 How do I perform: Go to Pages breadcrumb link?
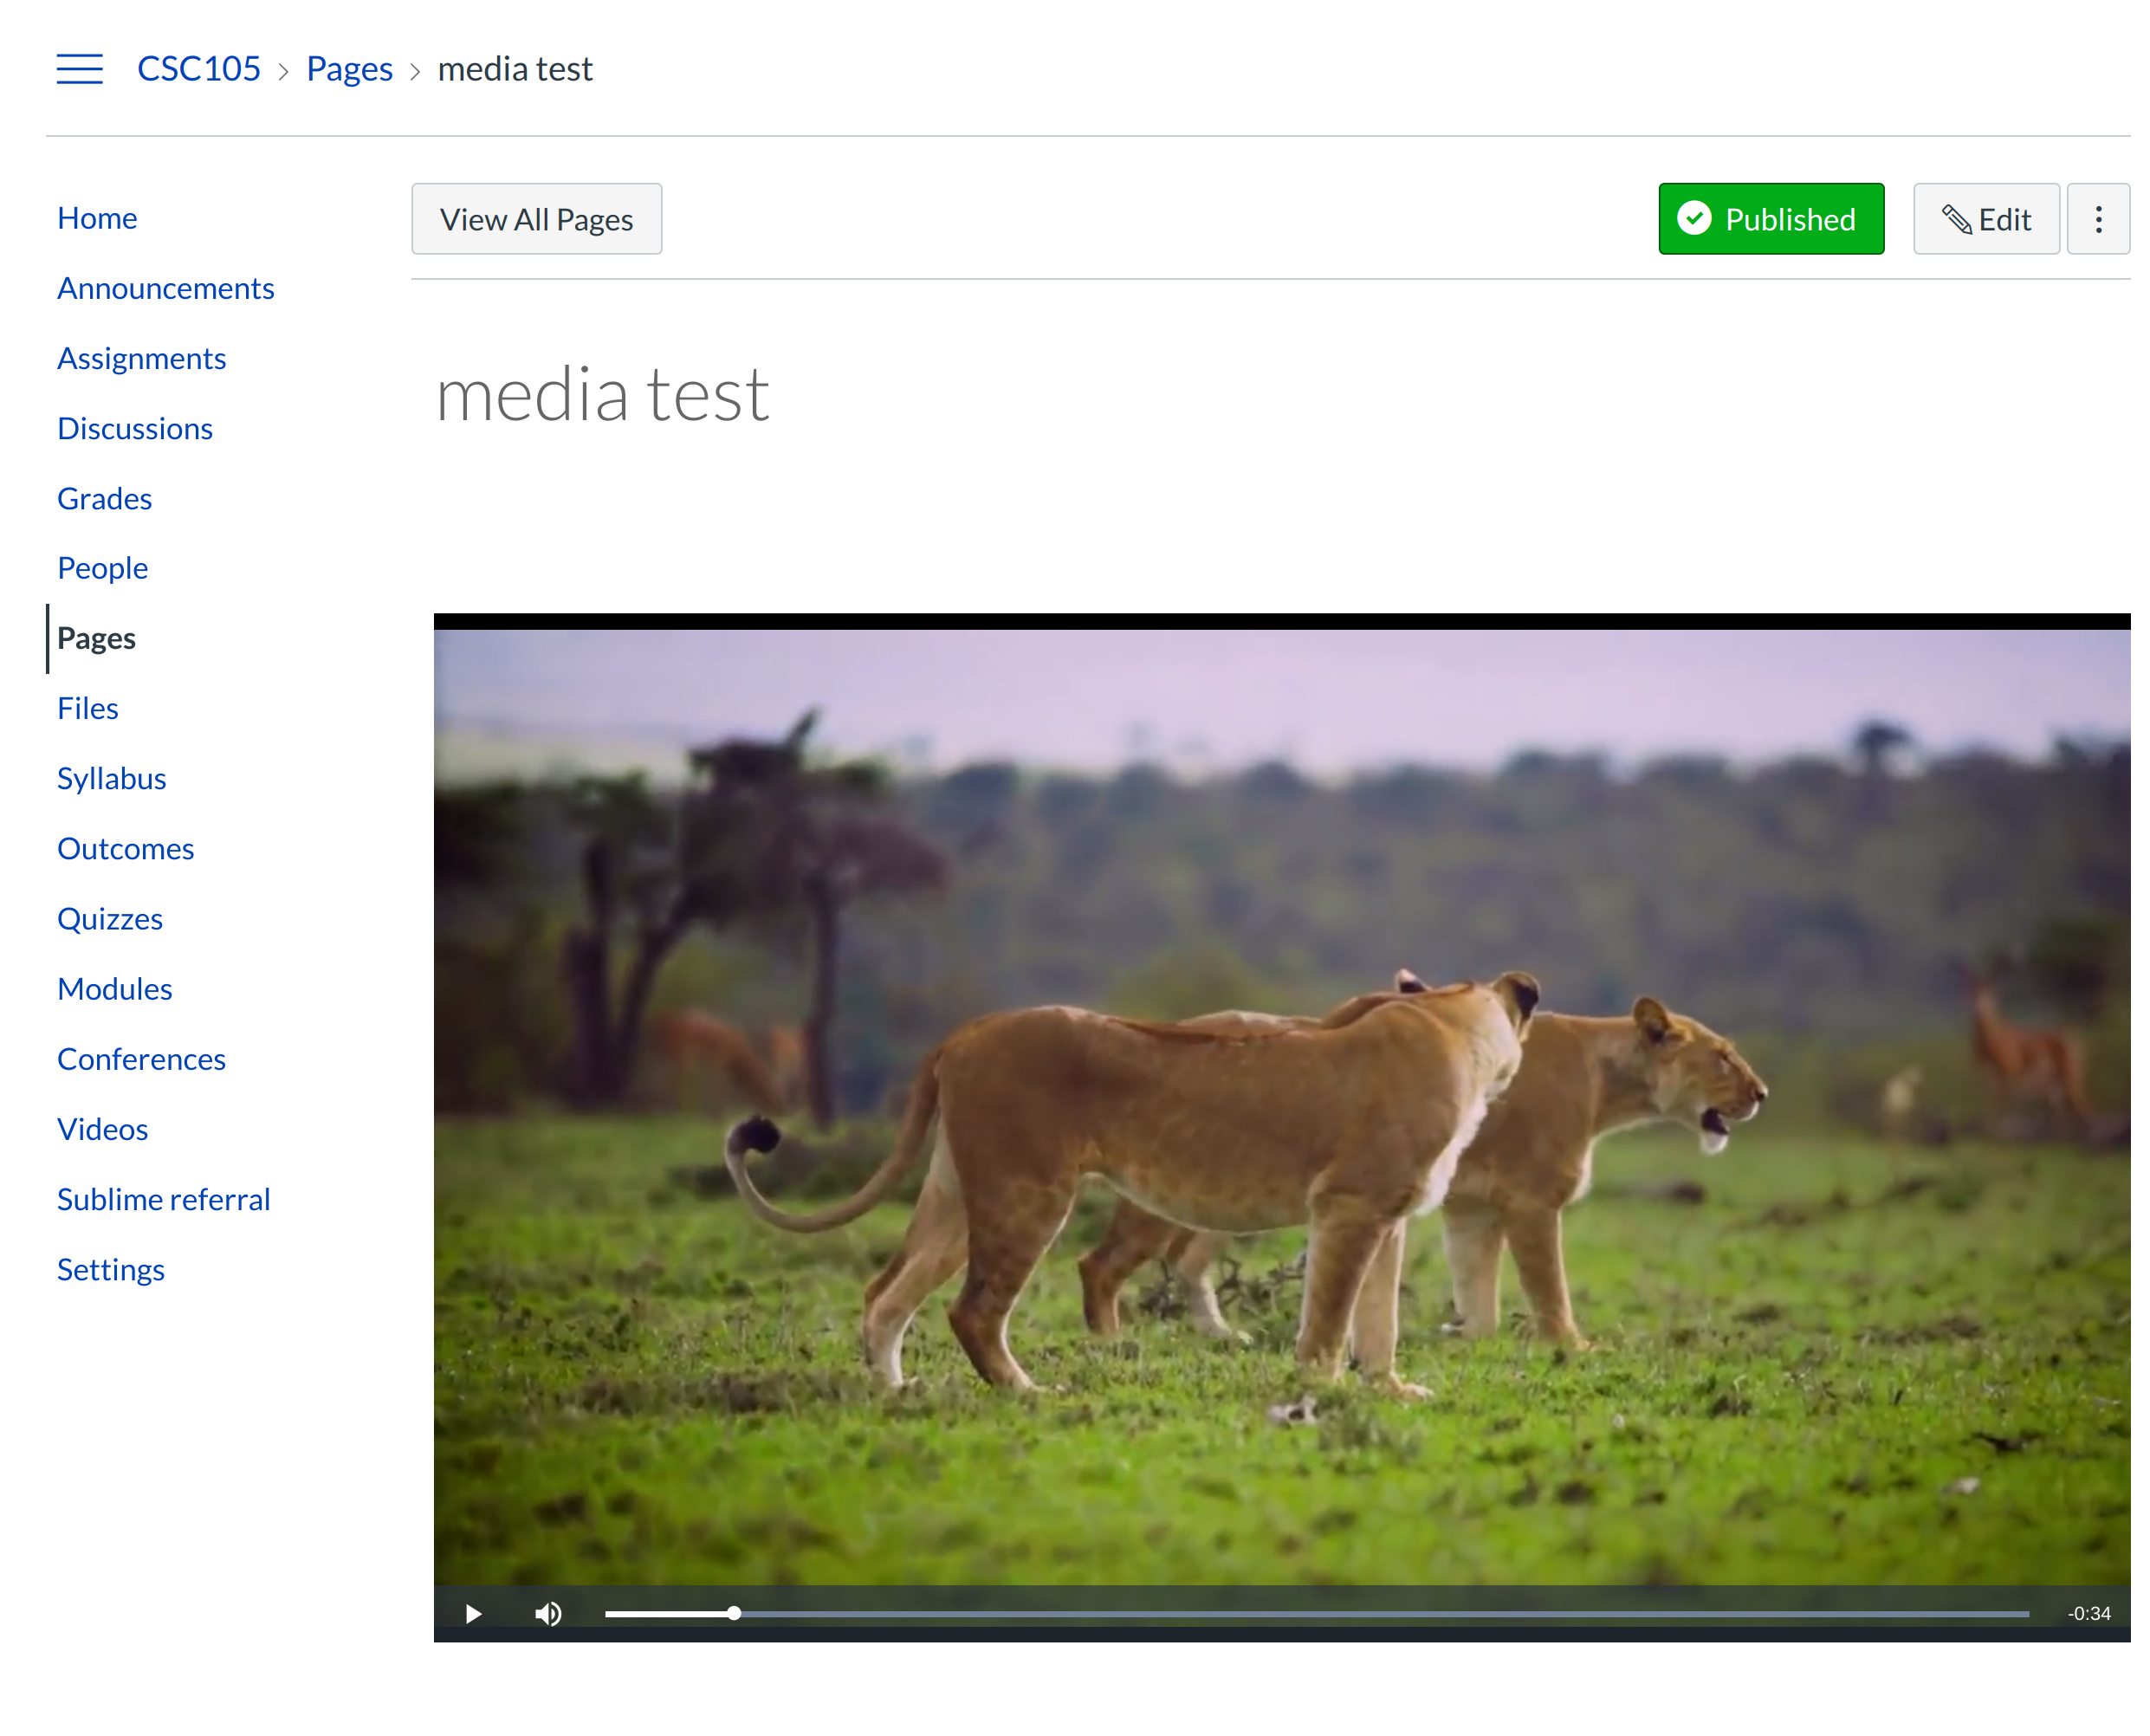tap(349, 69)
